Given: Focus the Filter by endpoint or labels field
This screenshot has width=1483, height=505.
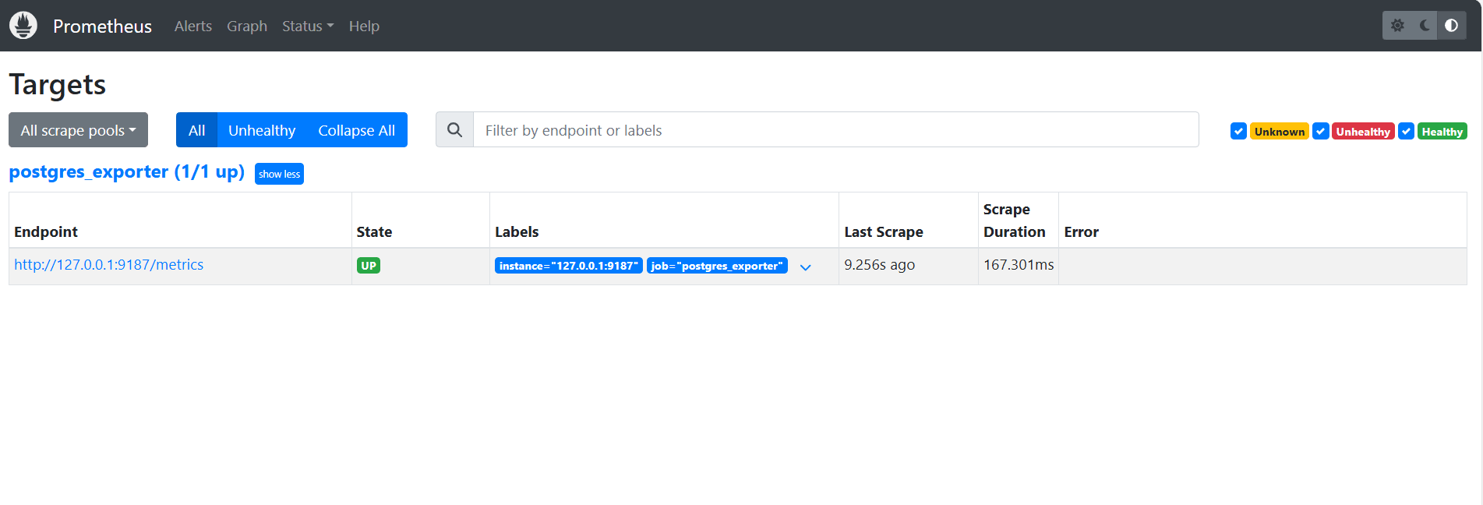Looking at the screenshot, I should (835, 130).
